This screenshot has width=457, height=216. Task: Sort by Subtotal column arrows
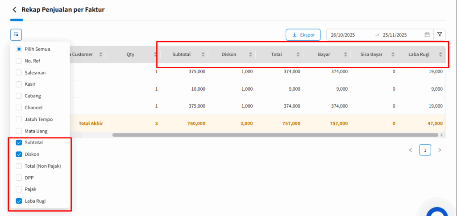[203, 54]
